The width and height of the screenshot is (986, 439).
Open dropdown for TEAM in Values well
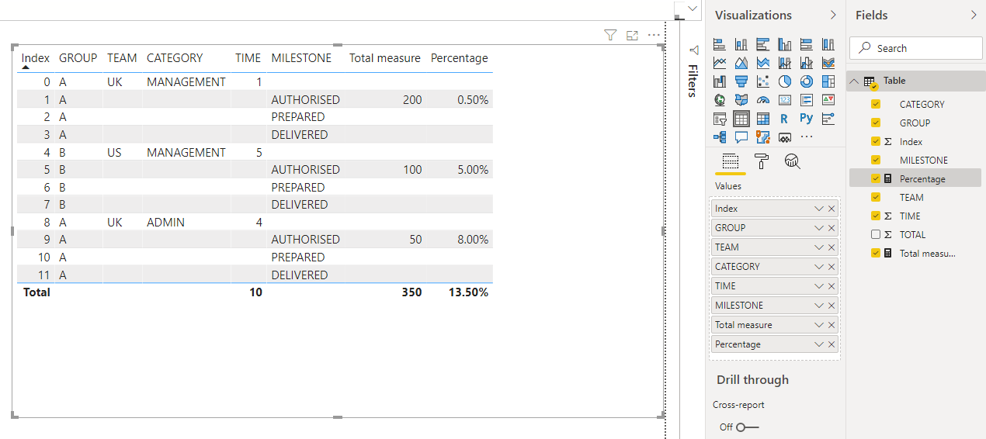coord(818,247)
